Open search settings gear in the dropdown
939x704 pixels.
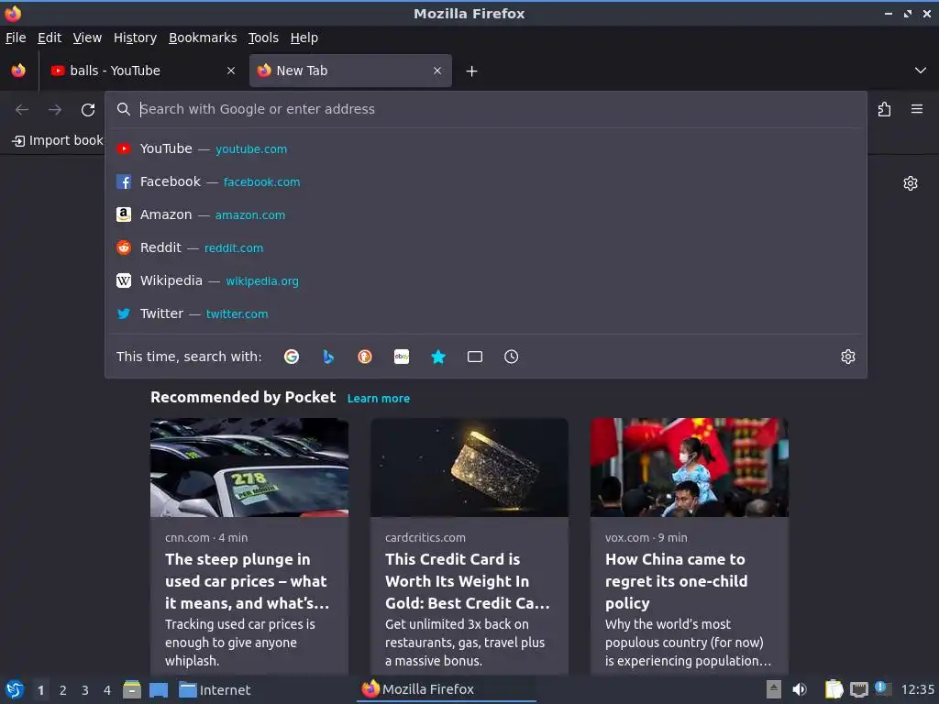(848, 357)
